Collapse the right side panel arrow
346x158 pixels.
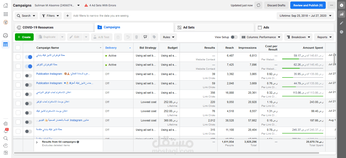tap(341, 5)
